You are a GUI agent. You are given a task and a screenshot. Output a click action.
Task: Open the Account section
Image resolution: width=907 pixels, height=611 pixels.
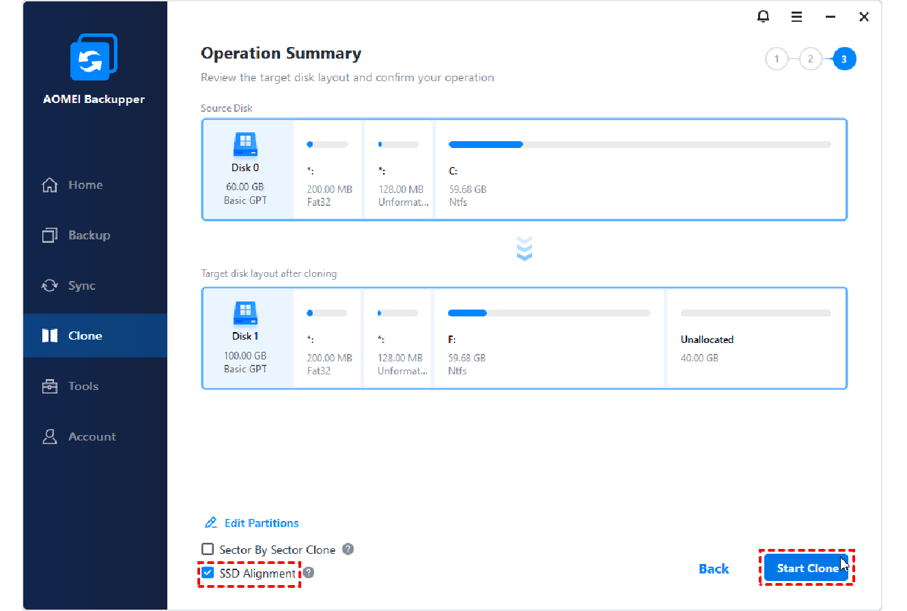pos(95,436)
